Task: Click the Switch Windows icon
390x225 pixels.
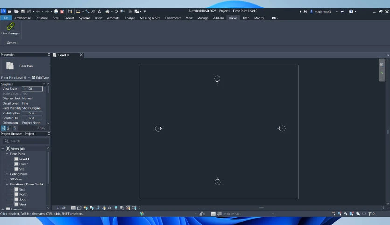Action: [137, 12]
